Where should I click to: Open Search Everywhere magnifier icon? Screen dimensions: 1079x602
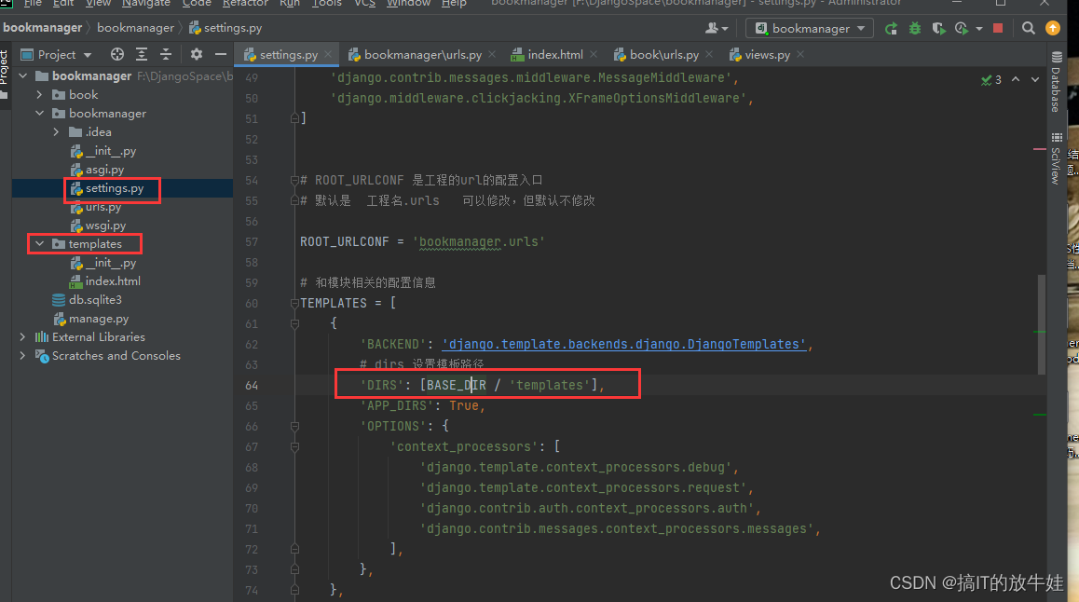1028,28
